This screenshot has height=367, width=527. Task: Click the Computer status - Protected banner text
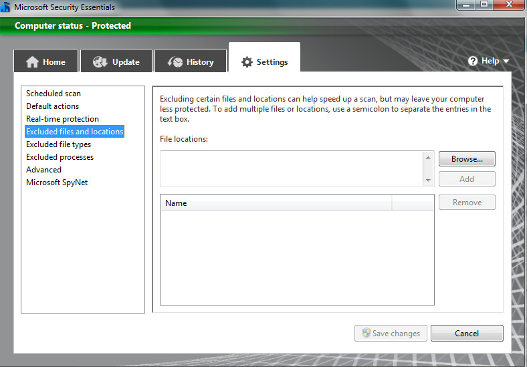73,25
